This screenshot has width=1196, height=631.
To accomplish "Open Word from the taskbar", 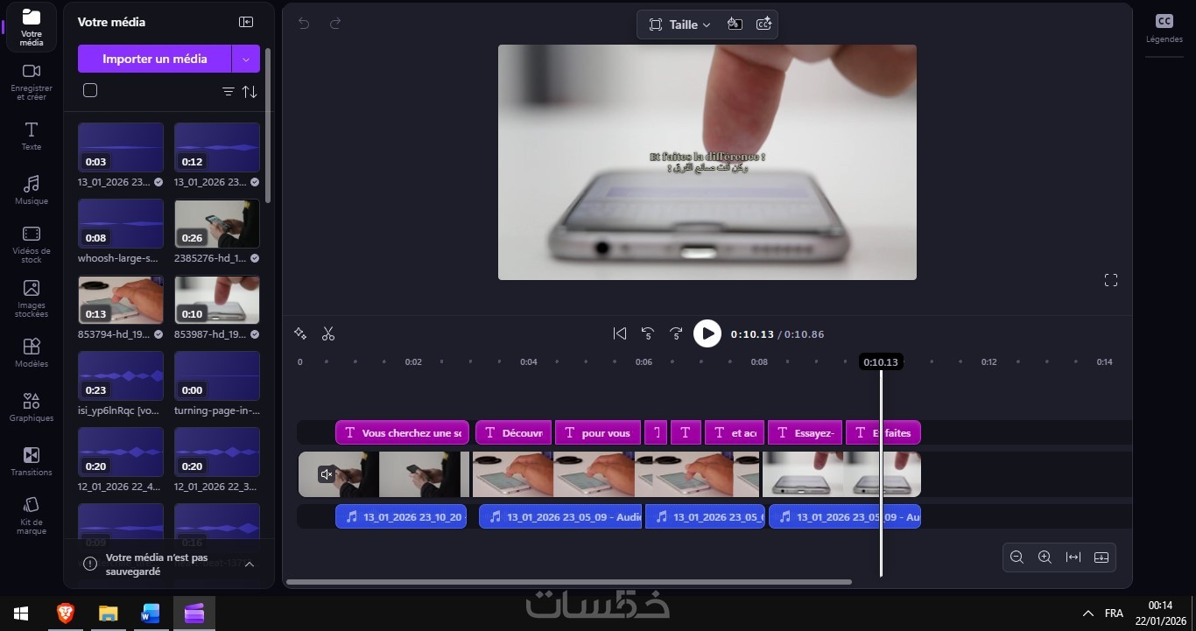I will click(151, 613).
